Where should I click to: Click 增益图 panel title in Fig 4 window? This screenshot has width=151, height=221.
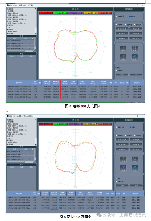75,9
